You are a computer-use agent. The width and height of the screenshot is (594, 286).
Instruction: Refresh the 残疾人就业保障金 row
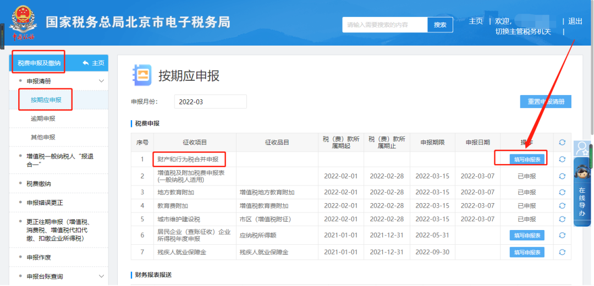[562, 252]
